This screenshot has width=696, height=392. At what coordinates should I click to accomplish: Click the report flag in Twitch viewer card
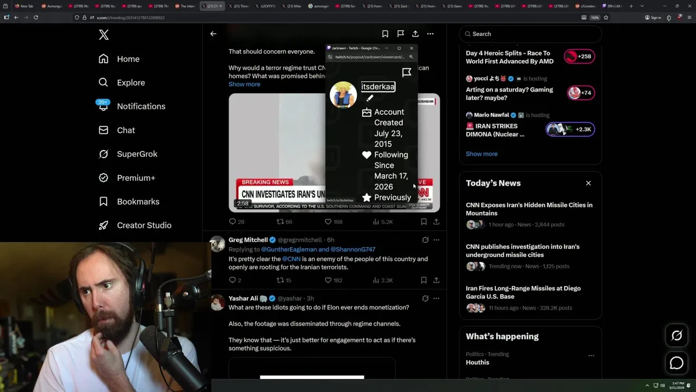point(407,72)
